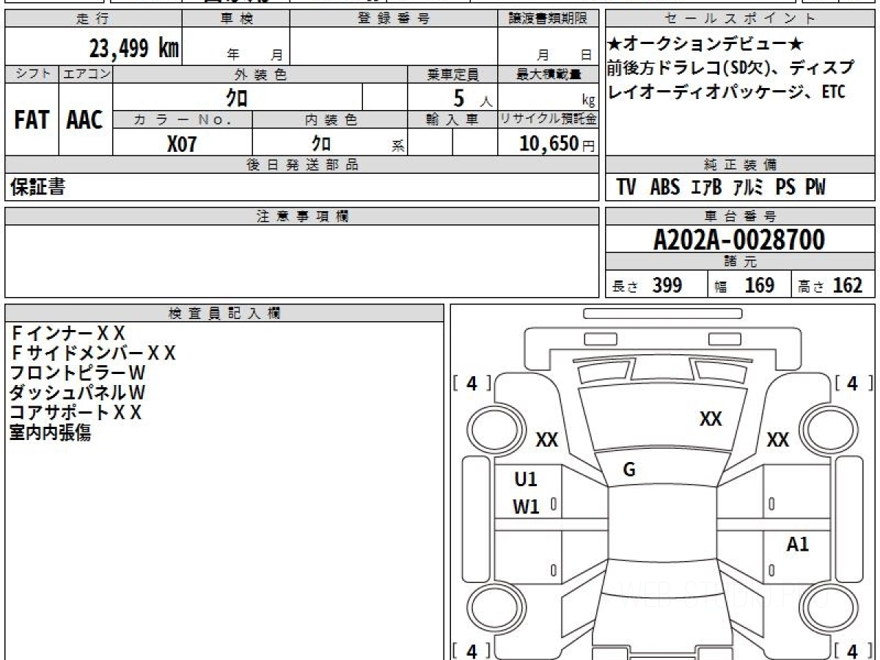Select the セールスポイント heading

(740, 19)
